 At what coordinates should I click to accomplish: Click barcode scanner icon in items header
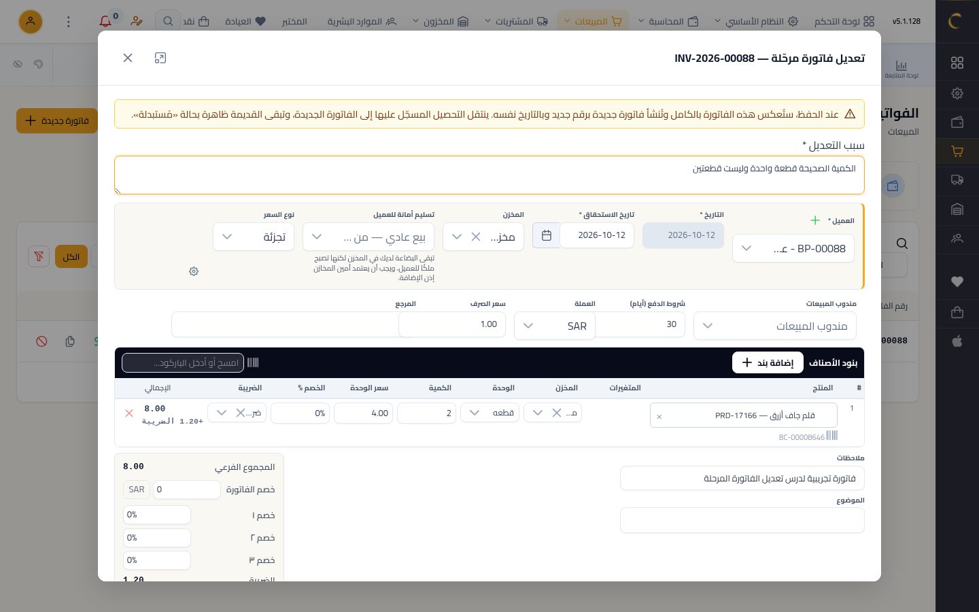(x=253, y=362)
